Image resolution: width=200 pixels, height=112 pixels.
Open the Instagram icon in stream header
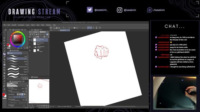119,10
